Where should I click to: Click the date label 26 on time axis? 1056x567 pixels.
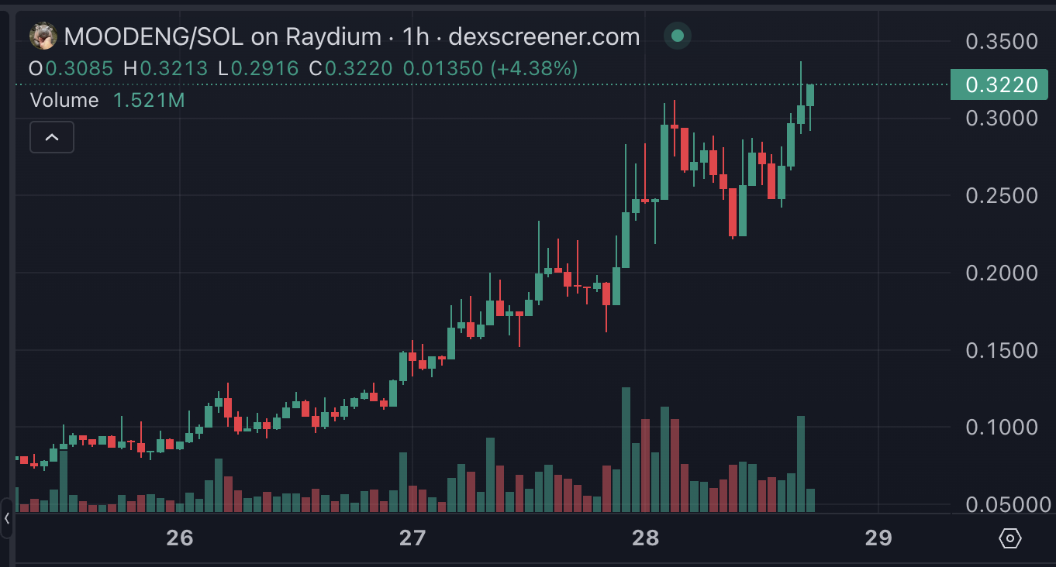[x=179, y=538]
